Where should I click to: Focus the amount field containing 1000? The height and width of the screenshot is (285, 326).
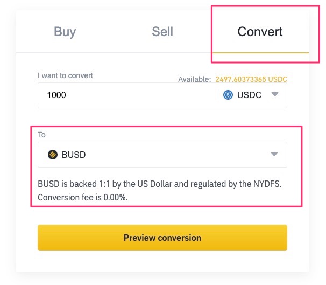pos(124,95)
